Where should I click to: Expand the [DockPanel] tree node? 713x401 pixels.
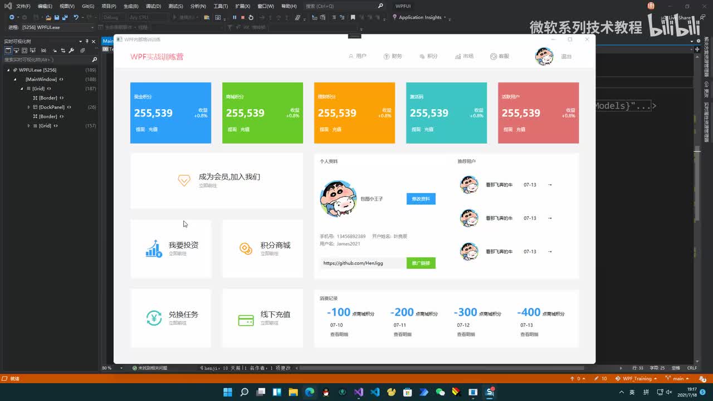pos(28,107)
